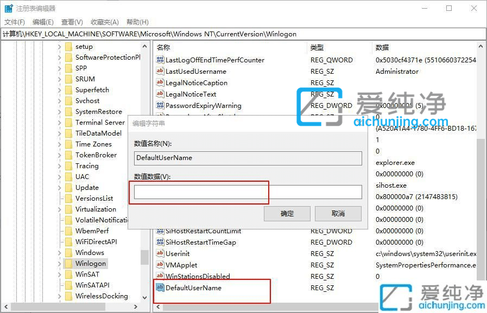
Task: Expand the Update tree node
Action: click(59, 188)
